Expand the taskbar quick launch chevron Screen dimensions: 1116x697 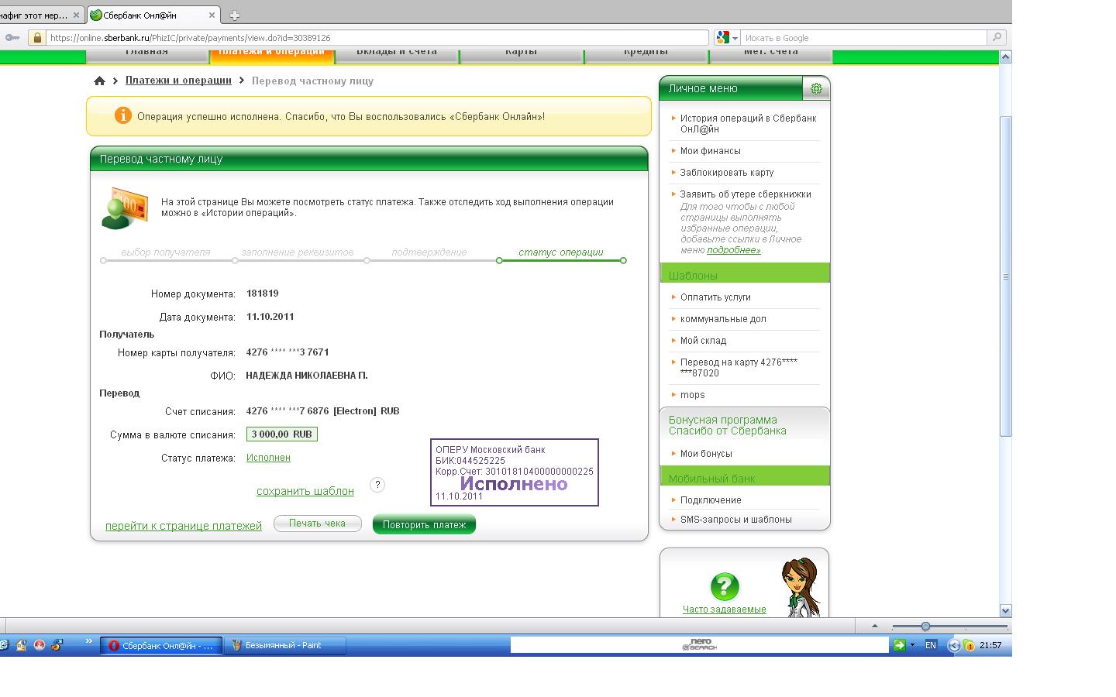(88, 641)
